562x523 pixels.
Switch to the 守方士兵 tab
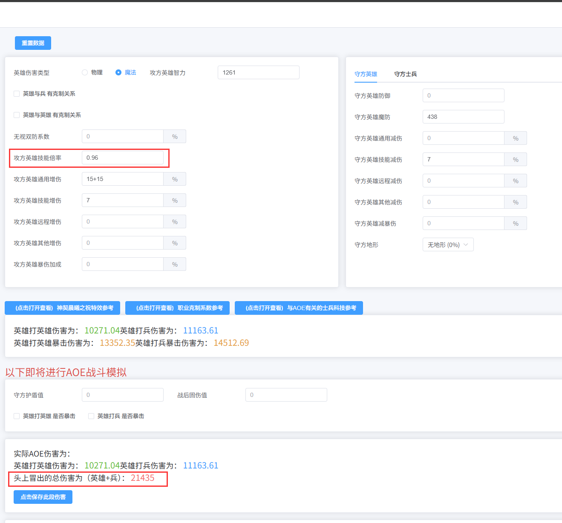[406, 74]
